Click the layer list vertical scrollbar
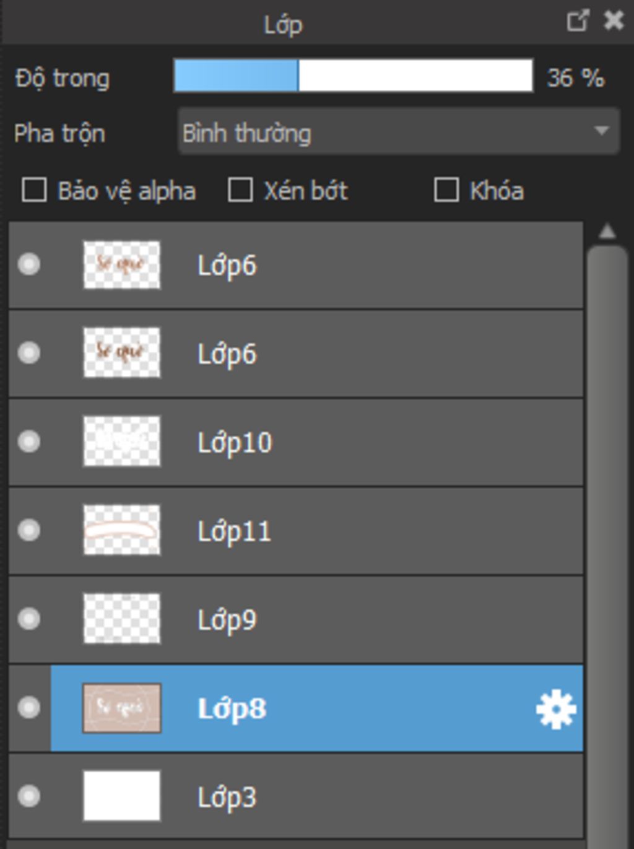Viewport: 634px width, 849px height. click(607, 495)
